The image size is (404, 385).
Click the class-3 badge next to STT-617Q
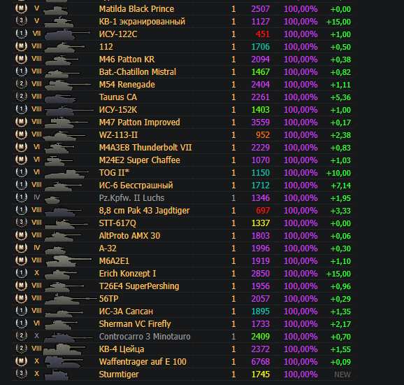pos(22,223)
